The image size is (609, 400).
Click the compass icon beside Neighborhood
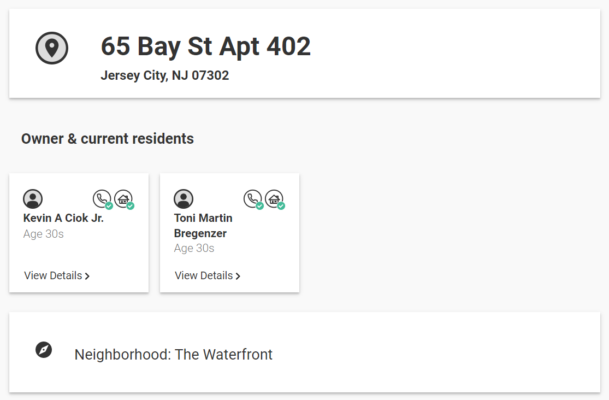[44, 350]
